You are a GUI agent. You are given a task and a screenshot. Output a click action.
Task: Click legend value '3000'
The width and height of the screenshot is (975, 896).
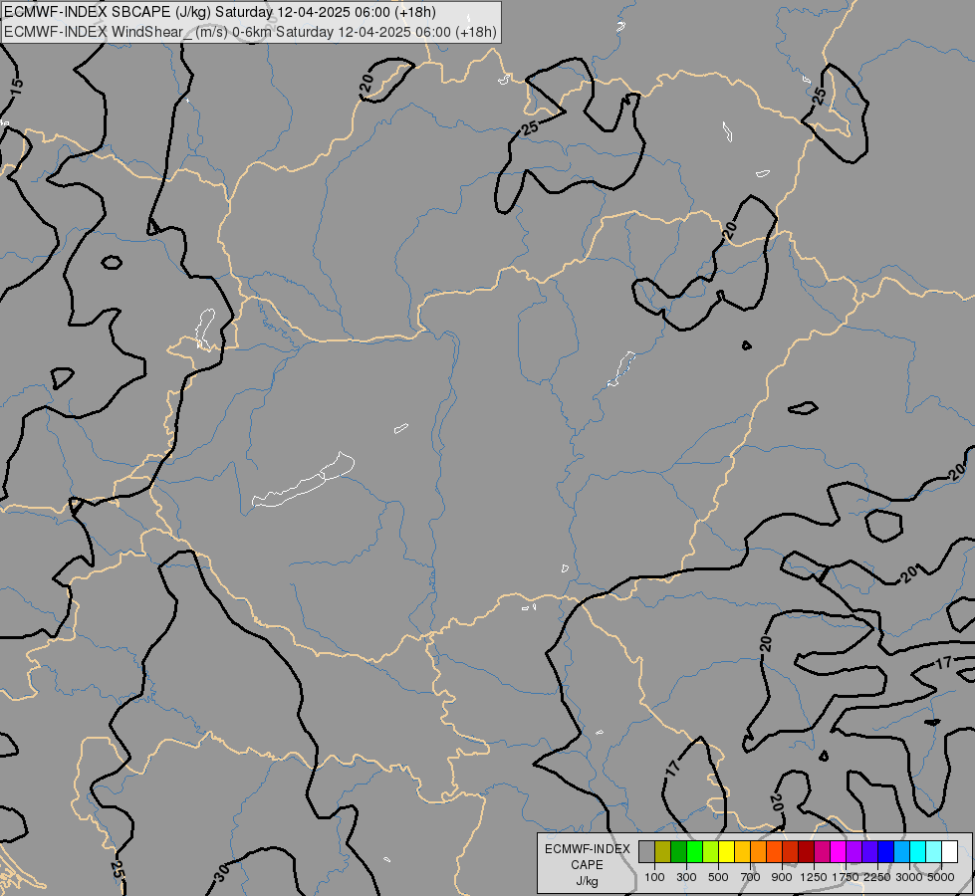point(909,877)
